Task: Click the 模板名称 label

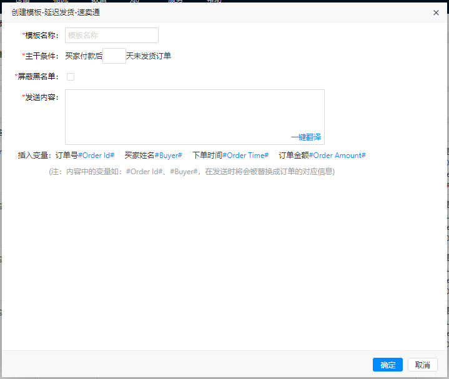Action: pyautogui.click(x=42, y=36)
